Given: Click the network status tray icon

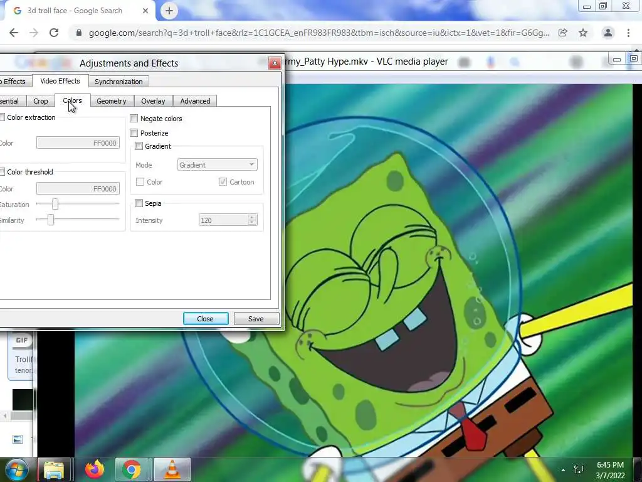Looking at the screenshot, I should pyautogui.click(x=579, y=469).
